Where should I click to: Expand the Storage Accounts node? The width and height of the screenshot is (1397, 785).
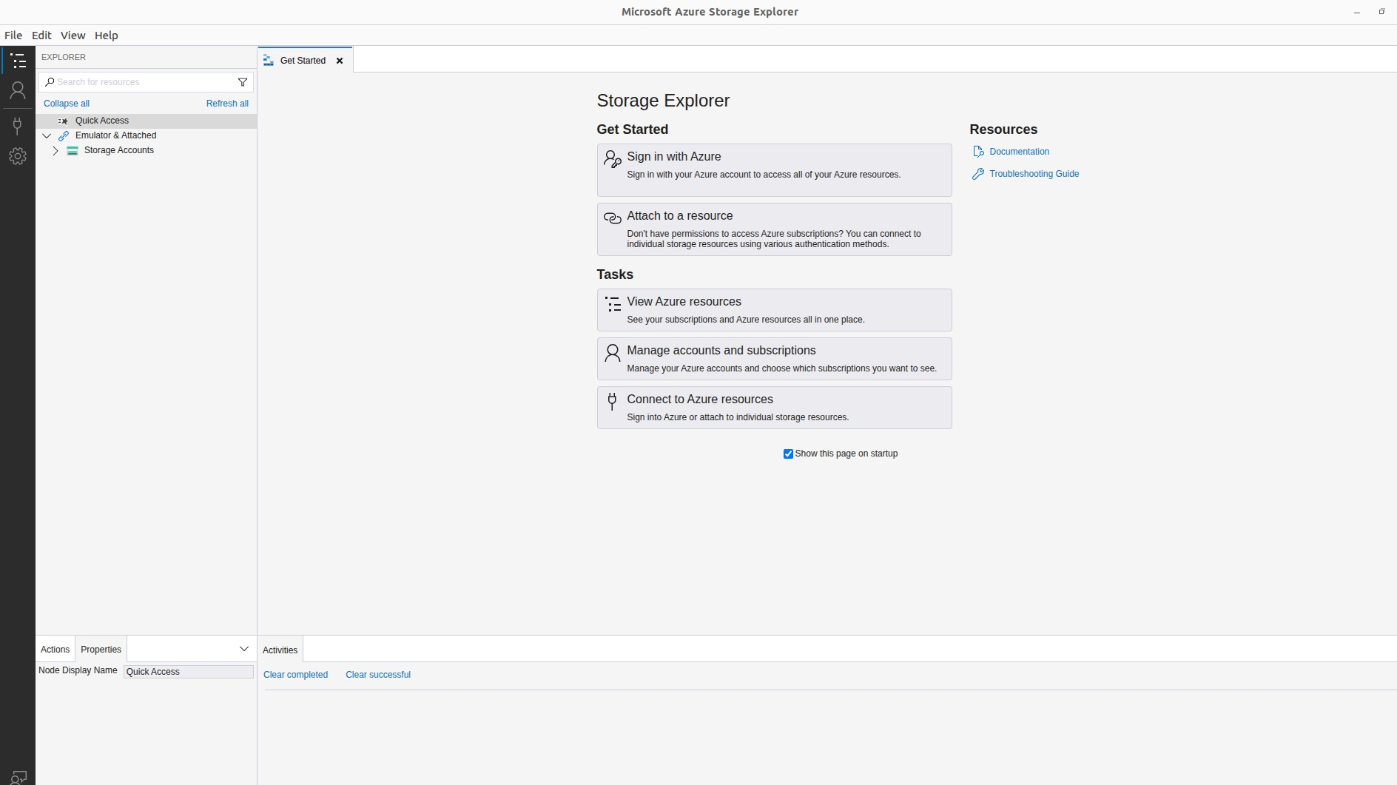(x=55, y=150)
